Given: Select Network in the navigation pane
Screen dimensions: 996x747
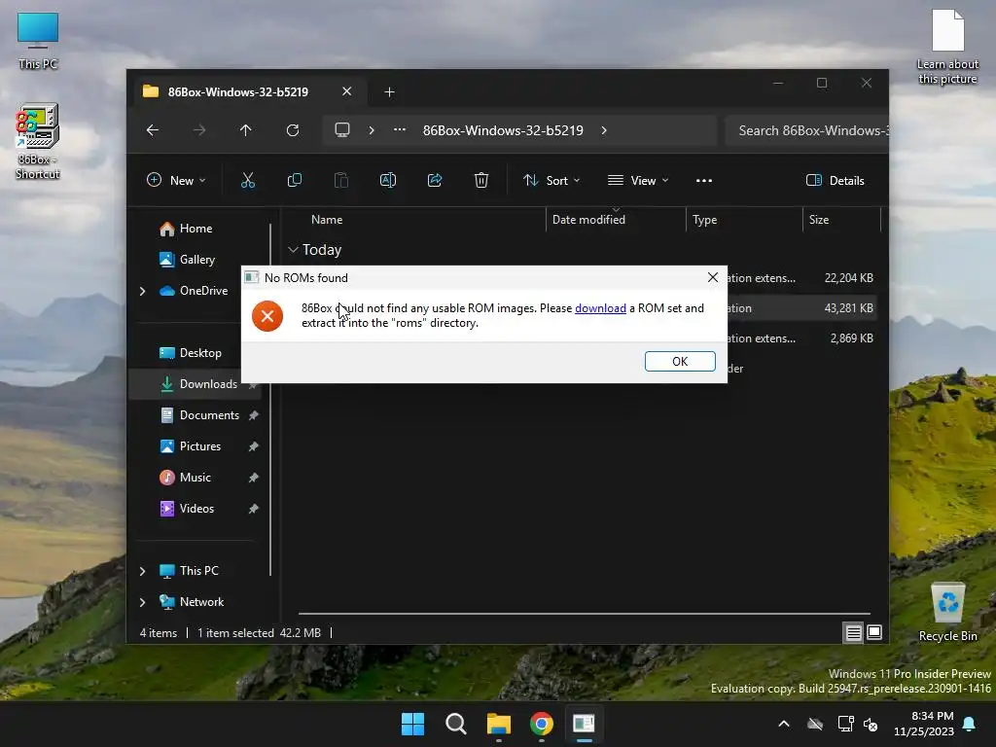Looking at the screenshot, I should pos(201,602).
